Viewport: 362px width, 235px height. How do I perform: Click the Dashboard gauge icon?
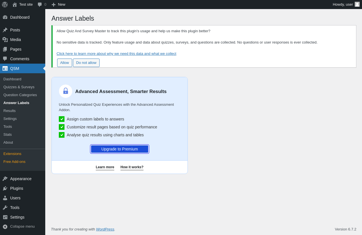point(5,17)
